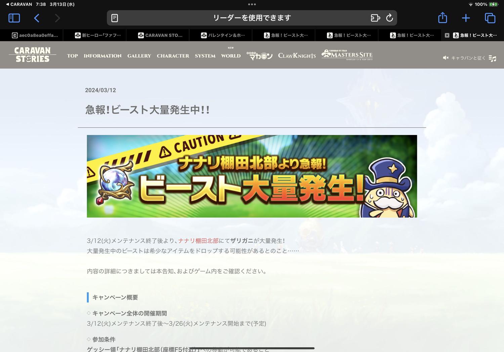Open the extensions puzzle icon

click(375, 18)
